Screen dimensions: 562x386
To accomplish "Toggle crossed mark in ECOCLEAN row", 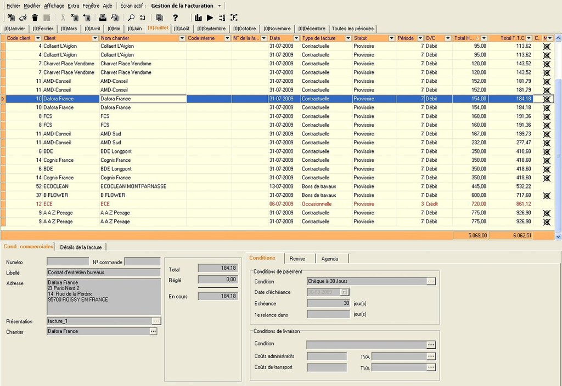I will (x=546, y=186).
